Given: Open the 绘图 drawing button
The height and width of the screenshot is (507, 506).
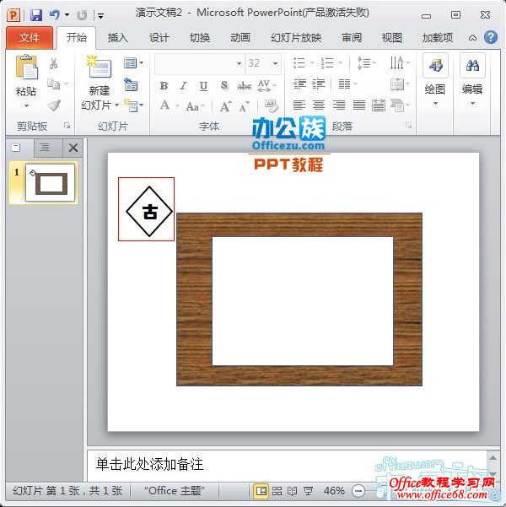Looking at the screenshot, I should (435, 80).
